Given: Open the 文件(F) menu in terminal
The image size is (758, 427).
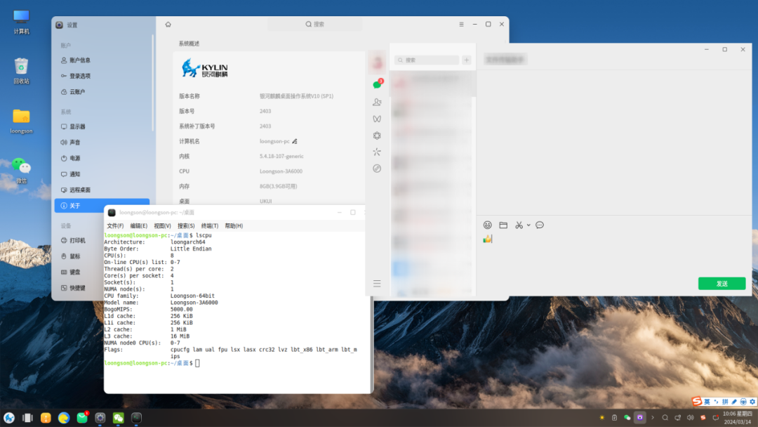Looking at the screenshot, I should click(115, 226).
